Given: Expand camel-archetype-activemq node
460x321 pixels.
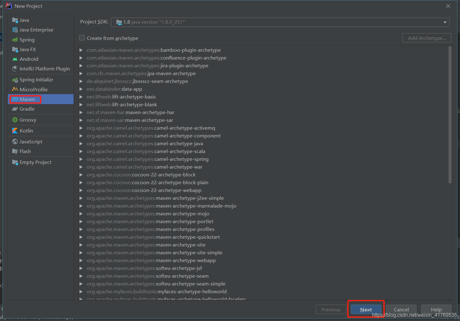Looking at the screenshot, I should click(x=81, y=128).
